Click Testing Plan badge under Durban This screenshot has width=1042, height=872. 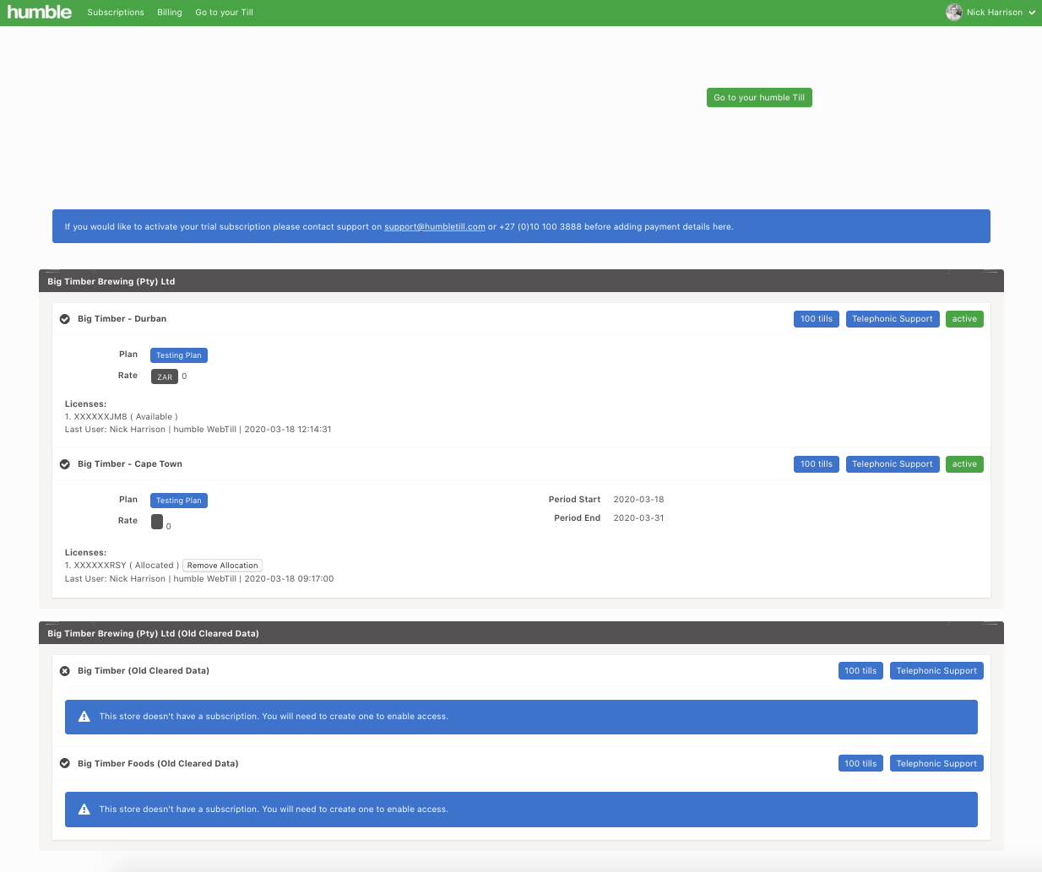coord(179,355)
